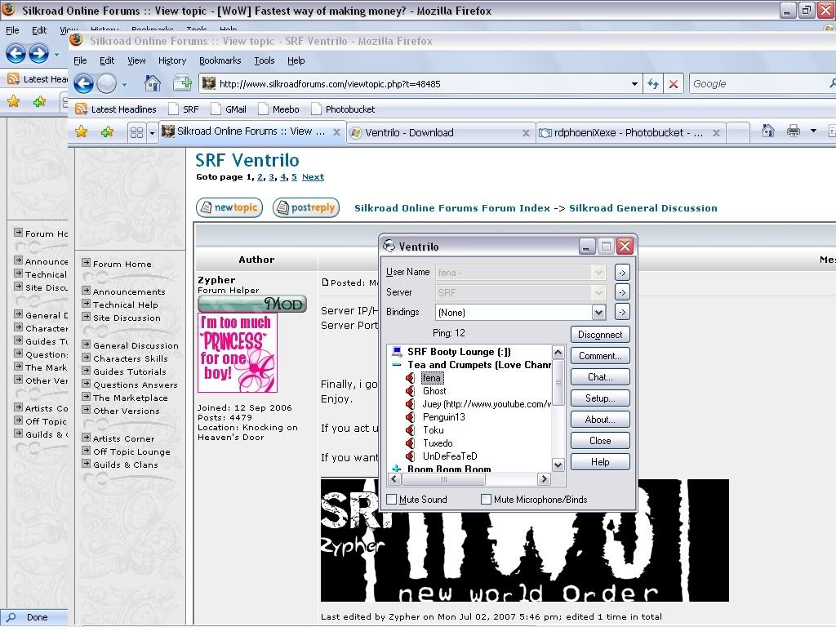
Task: Click the Comment... button in Ventrilo
Action: 600,356
